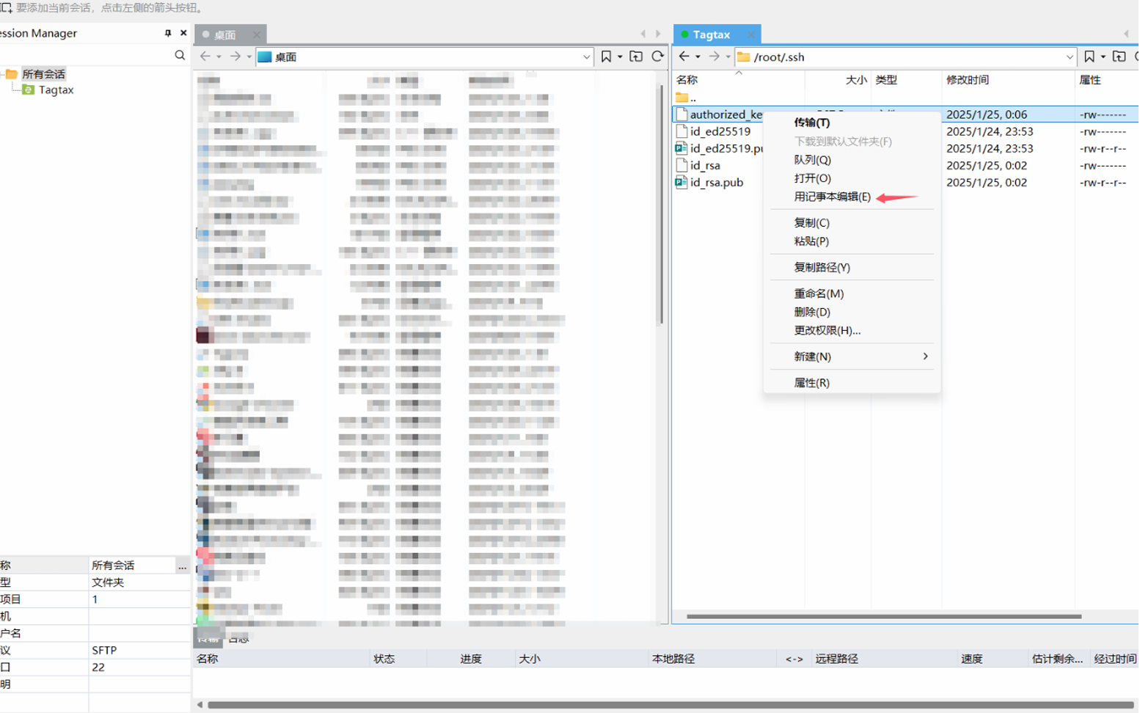This screenshot has height=713, width=1140.
Task: Go up one folder in the local pane
Action: (x=636, y=56)
